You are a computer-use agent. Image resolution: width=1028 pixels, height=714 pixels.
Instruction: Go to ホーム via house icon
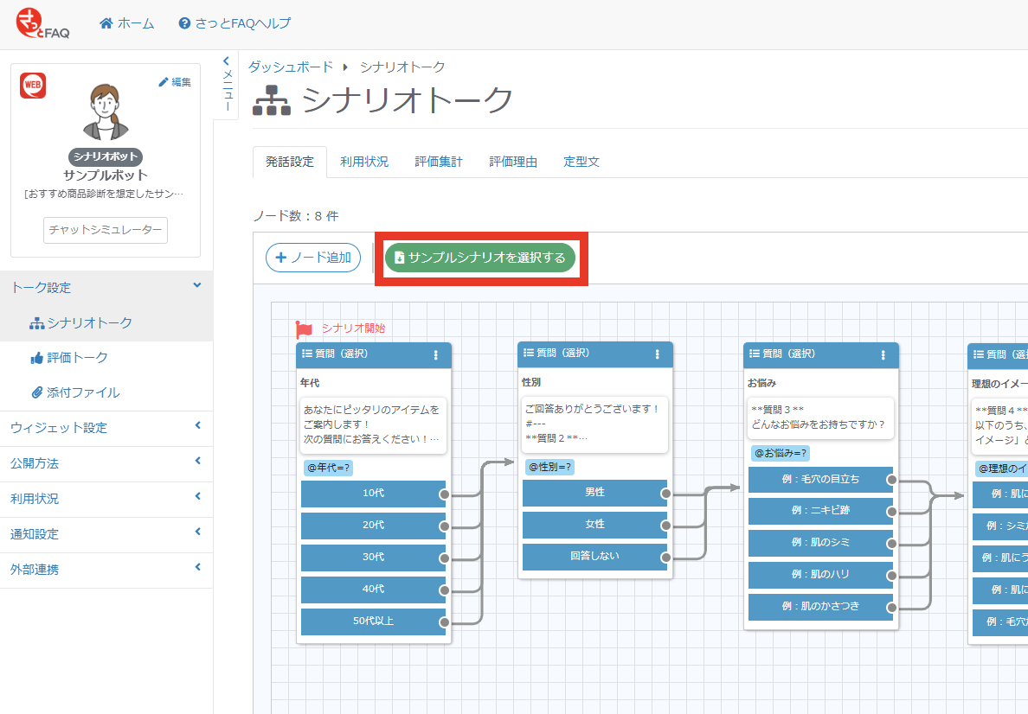126,23
